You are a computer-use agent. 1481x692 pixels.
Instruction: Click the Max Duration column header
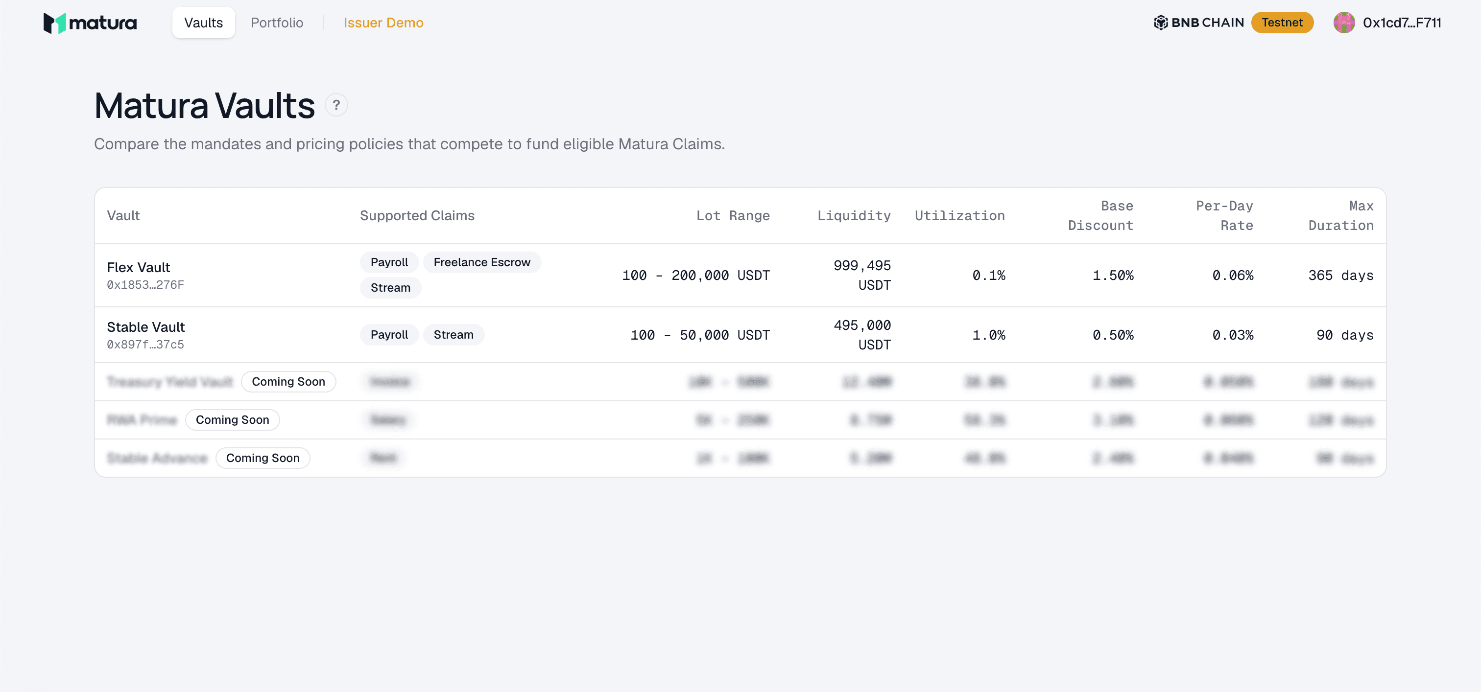(x=1341, y=215)
